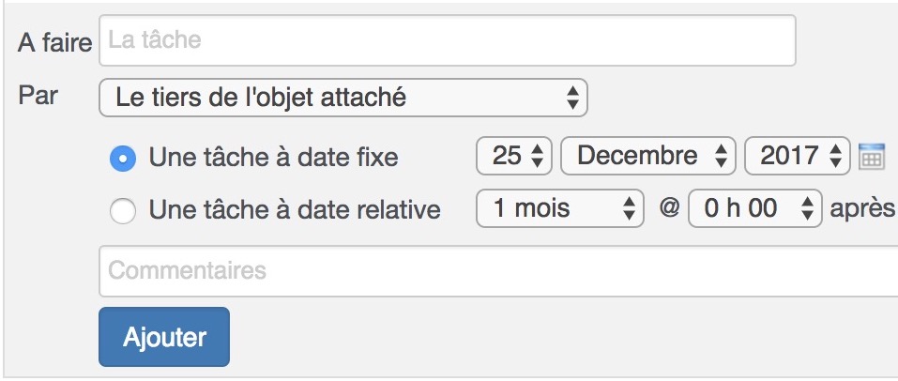Click the 'Par' field label
Viewport: 898px width, 381px height.
(38, 95)
